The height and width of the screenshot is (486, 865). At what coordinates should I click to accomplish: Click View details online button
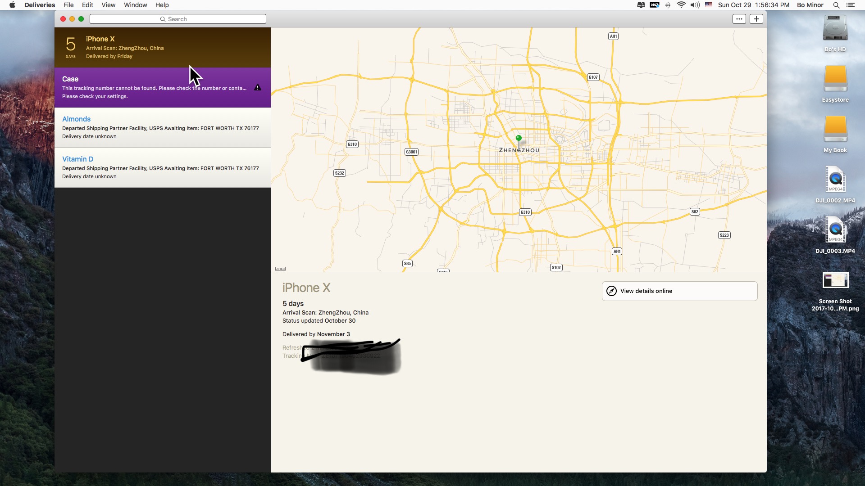click(x=679, y=291)
